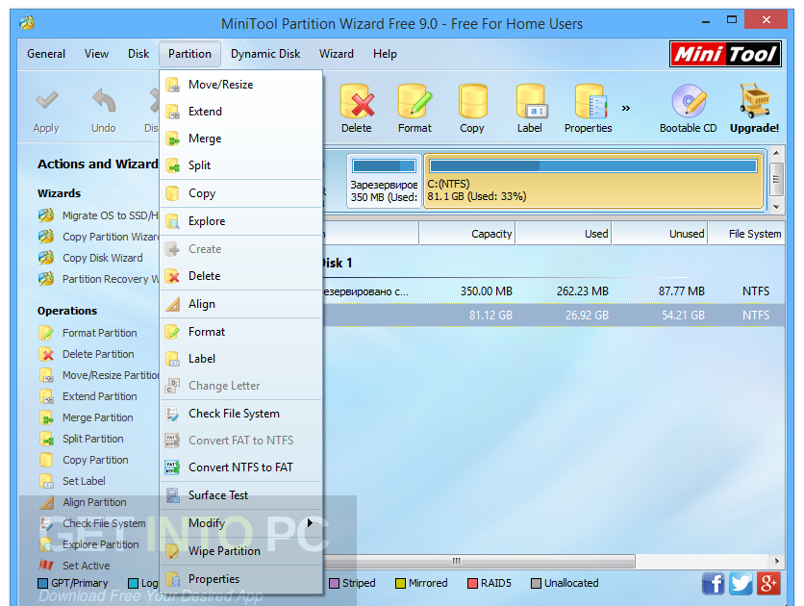Viewport: 804px width, 606px height.
Task: Open the Dynamic Disk menu
Action: 265,54
